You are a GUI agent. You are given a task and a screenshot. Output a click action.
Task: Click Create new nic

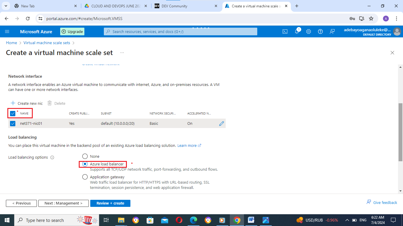pyautogui.click(x=27, y=103)
